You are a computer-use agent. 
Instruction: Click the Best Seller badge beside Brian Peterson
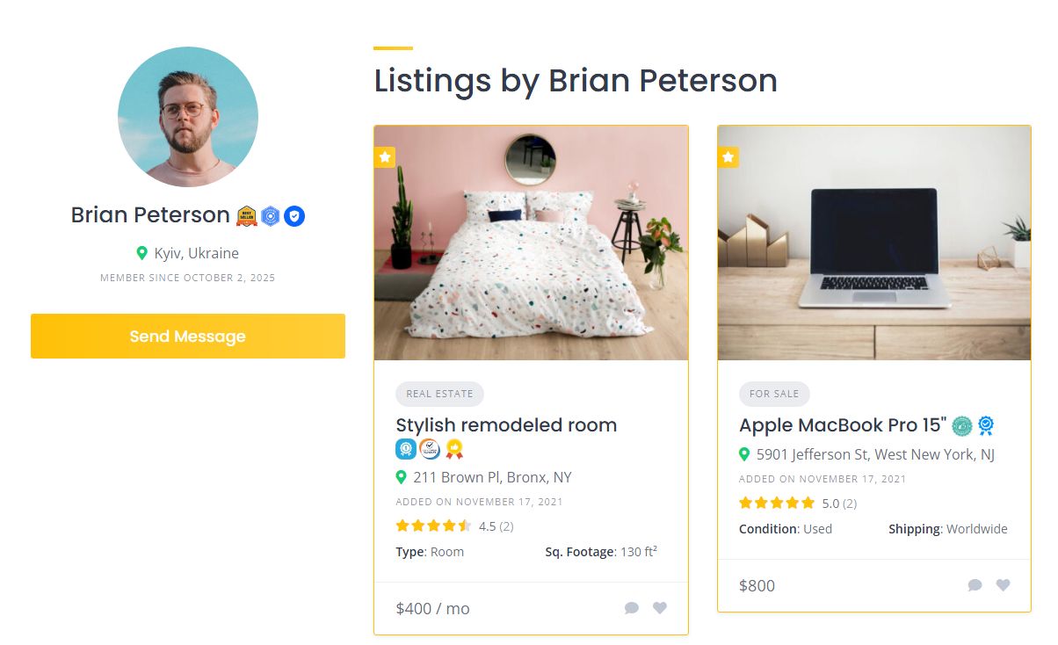pyautogui.click(x=247, y=215)
